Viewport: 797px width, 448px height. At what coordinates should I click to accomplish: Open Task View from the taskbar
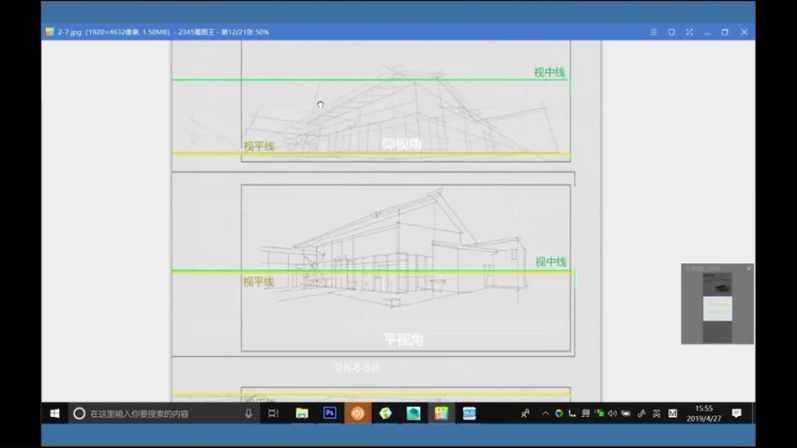(x=274, y=413)
